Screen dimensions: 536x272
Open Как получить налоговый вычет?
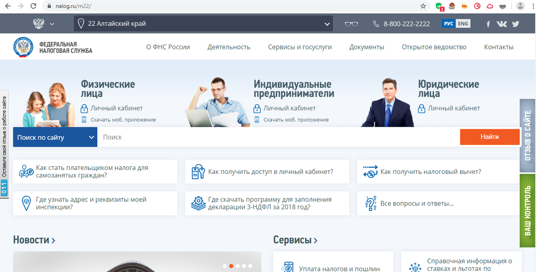point(439,171)
